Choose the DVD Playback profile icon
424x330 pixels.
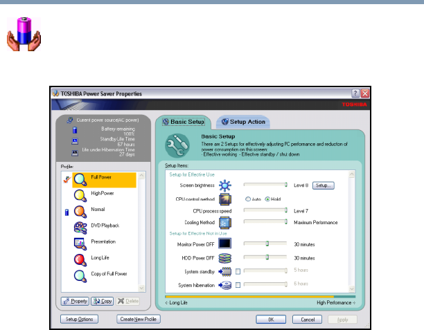tap(80, 228)
